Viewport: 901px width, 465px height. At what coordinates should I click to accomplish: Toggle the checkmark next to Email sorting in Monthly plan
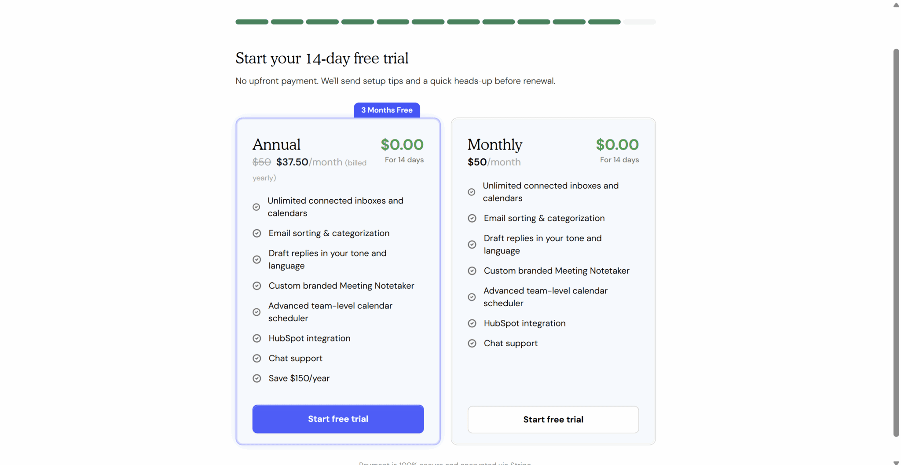coord(472,218)
